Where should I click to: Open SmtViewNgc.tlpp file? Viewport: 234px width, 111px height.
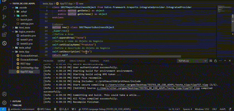(x=30, y=68)
